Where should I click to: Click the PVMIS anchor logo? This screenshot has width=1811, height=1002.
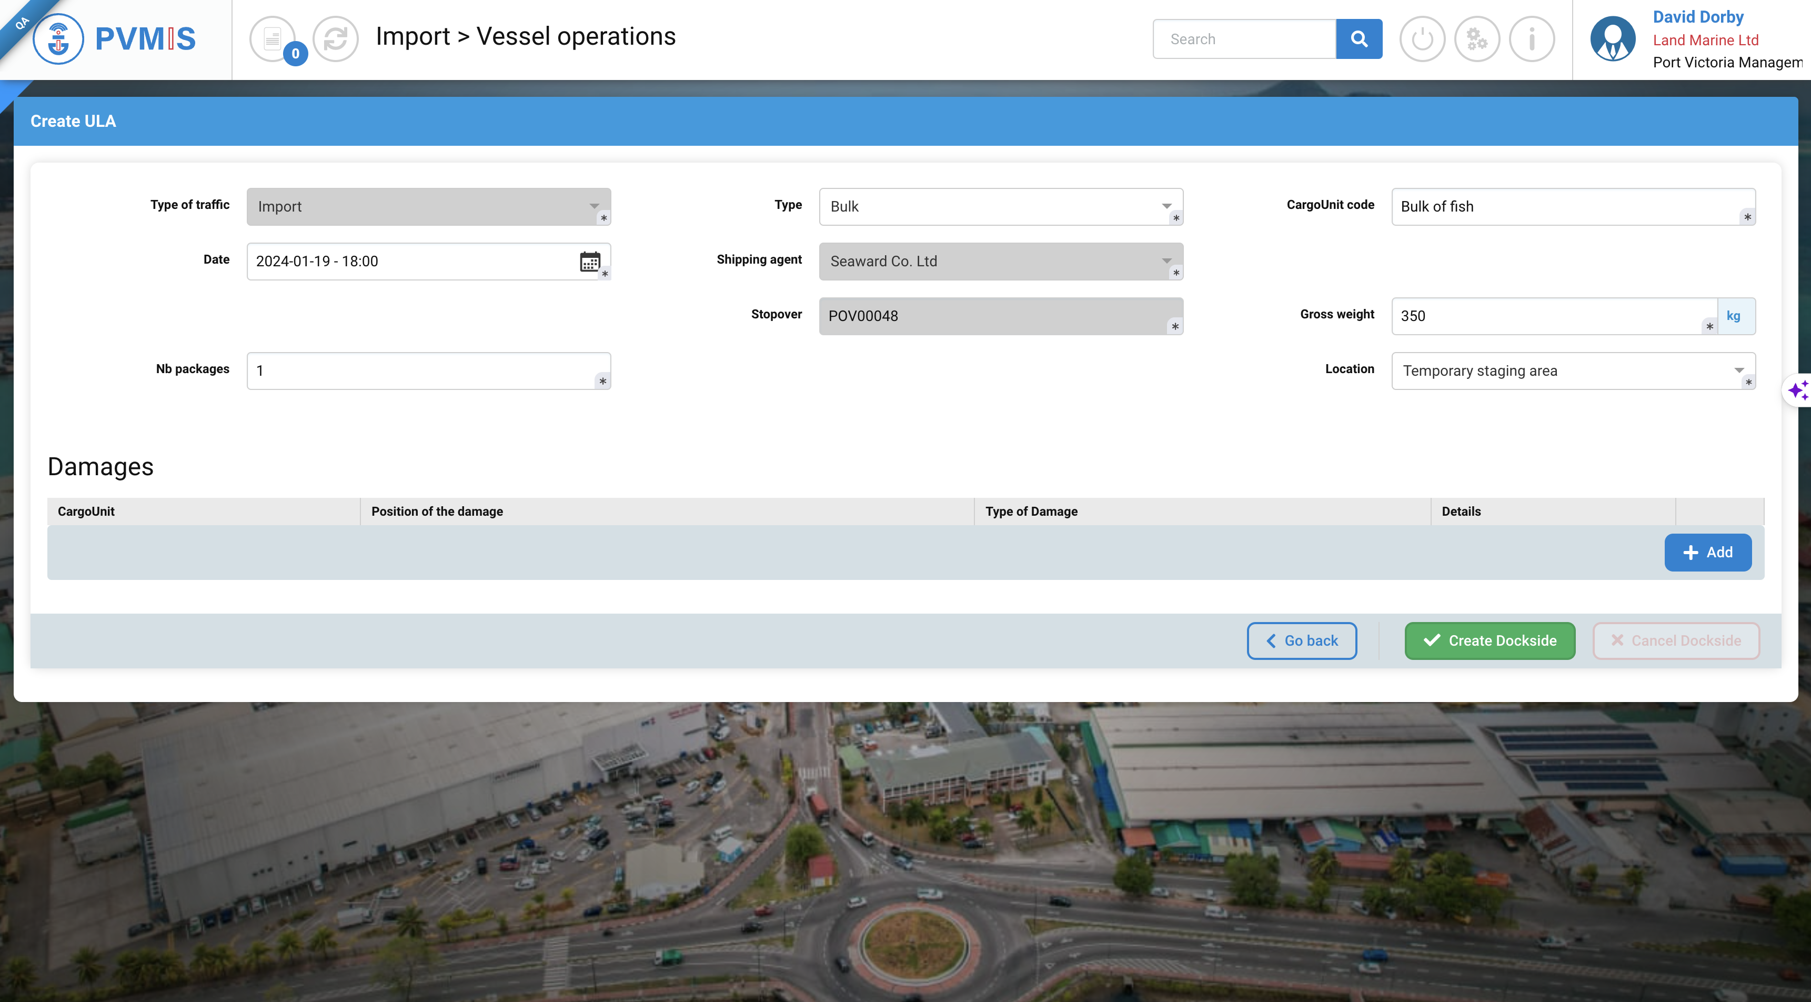coord(58,38)
